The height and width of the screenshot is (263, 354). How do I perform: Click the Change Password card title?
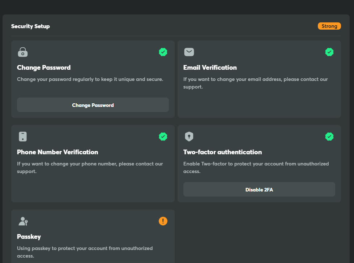click(44, 68)
